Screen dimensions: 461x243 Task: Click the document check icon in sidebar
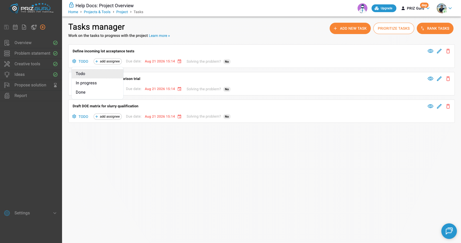point(24,27)
